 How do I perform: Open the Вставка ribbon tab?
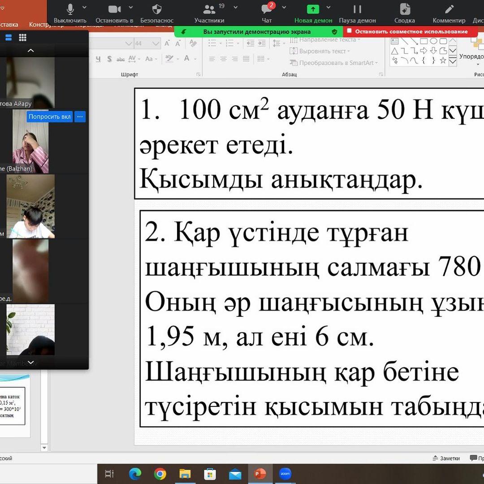9,24
